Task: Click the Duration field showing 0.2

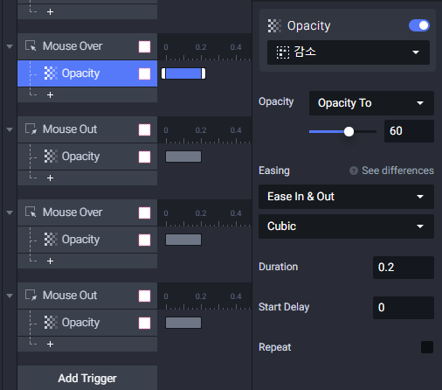Action: click(x=404, y=268)
